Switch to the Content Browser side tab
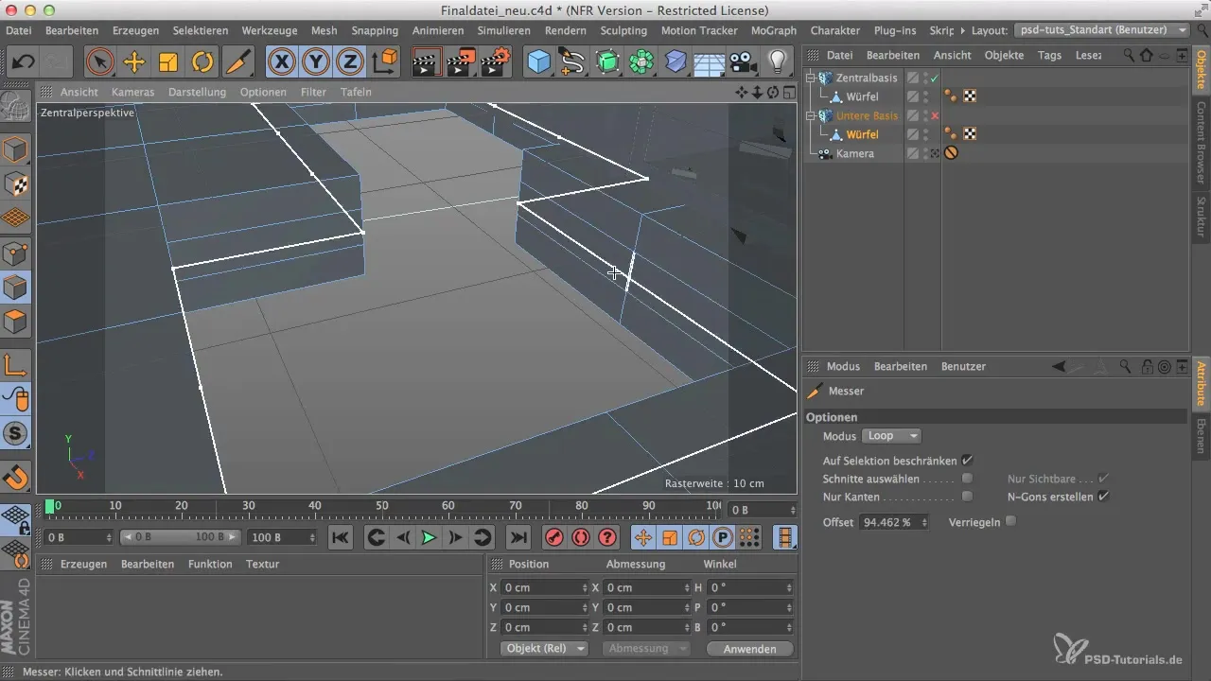Image resolution: width=1211 pixels, height=681 pixels. click(x=1201, y=142)
